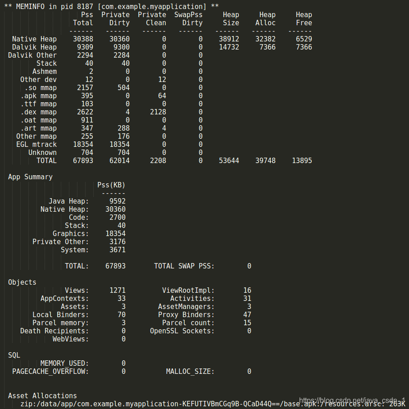Select the 'Graphics:' summary label
The image size is (409, 409).
[71, 234]
